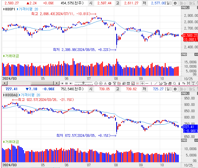Select 거래대금 legend in KOSDAQ volume pane
Viewport: 198px width, 168px height.
[11, 142]
